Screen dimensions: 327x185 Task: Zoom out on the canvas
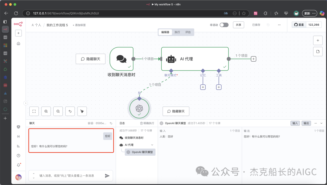click(58, 111)
